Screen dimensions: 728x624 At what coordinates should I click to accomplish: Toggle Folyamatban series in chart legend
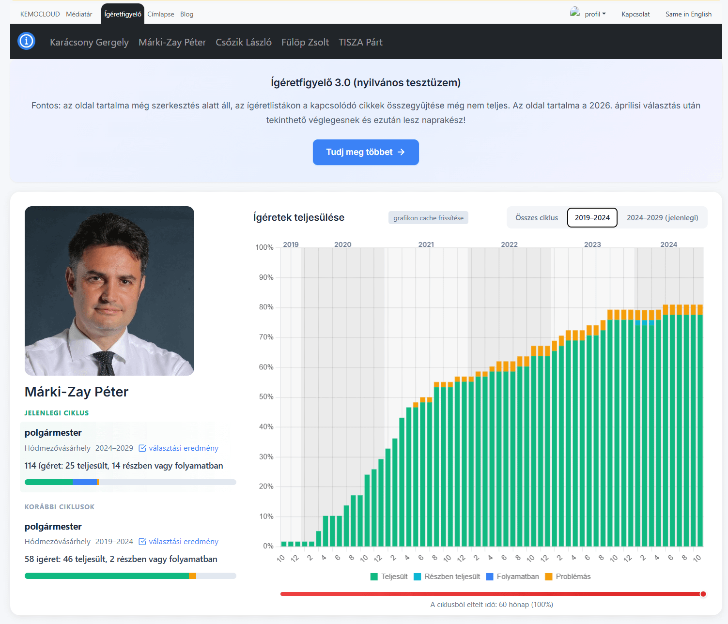point(512,577)
